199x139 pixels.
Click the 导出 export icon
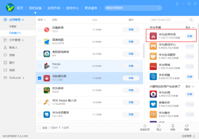click(159, 126)
